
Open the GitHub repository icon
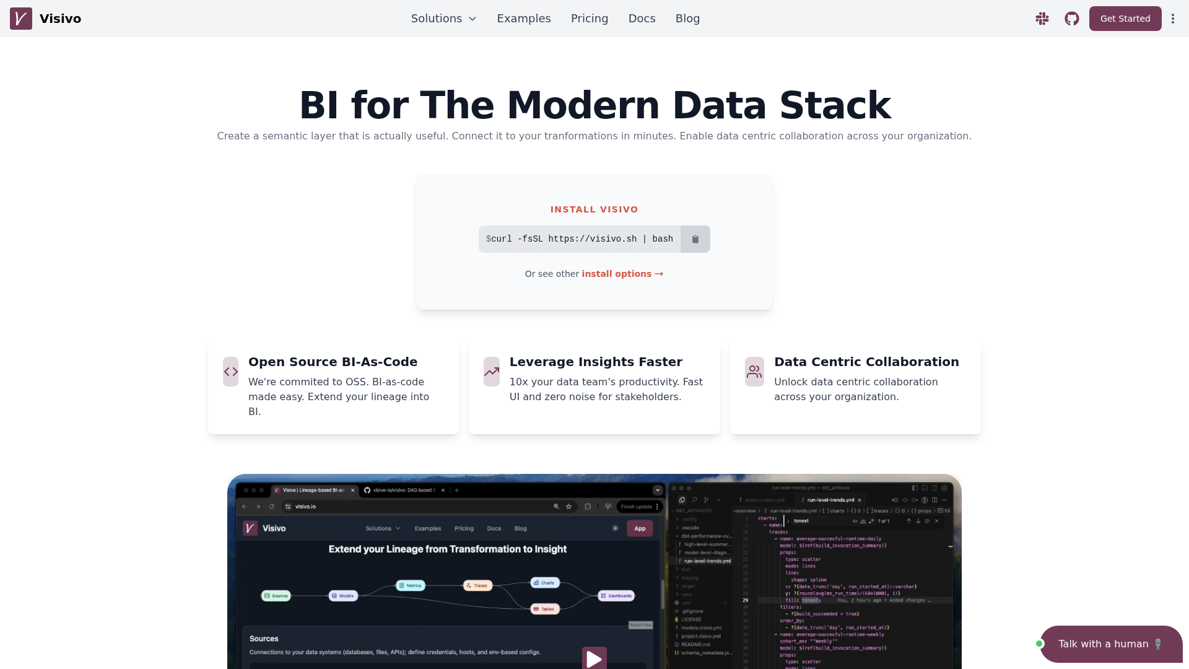coord(1072,19)
